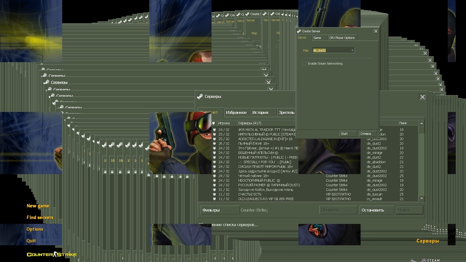Viewport: 466px width, 262px height.
Task: Click the Серверы item in the bottom bar
Action: point(428,241)
